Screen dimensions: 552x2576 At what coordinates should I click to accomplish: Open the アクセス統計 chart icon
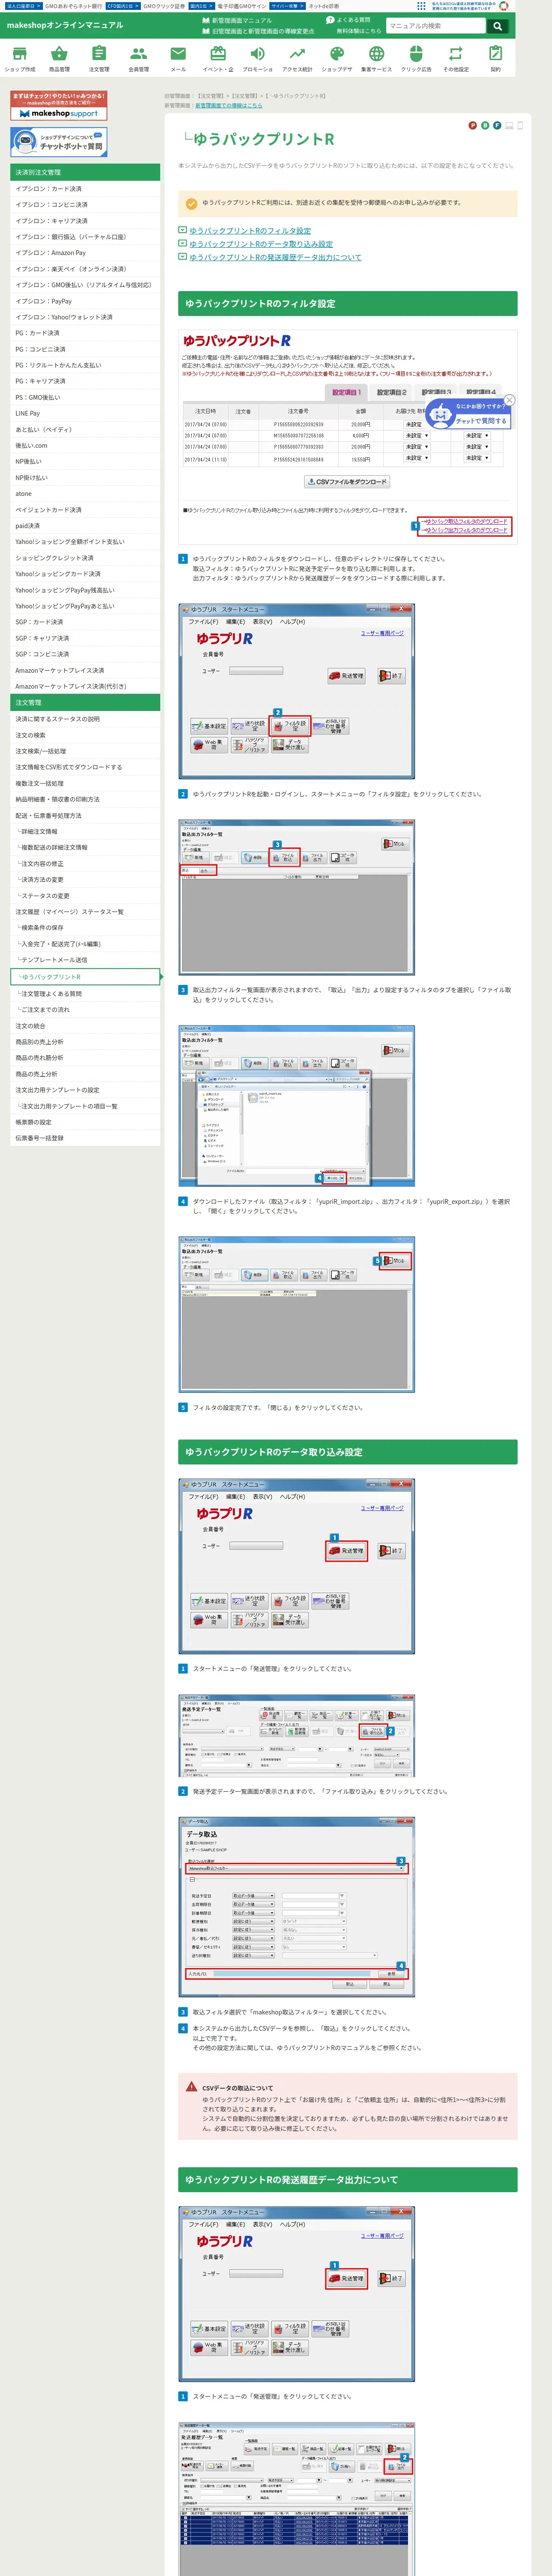coord(297,59)
